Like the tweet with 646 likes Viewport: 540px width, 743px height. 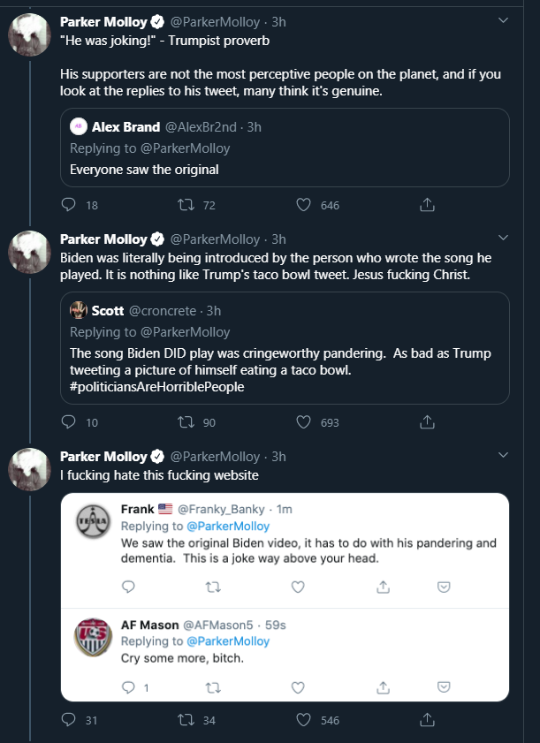tap(303, 205)
